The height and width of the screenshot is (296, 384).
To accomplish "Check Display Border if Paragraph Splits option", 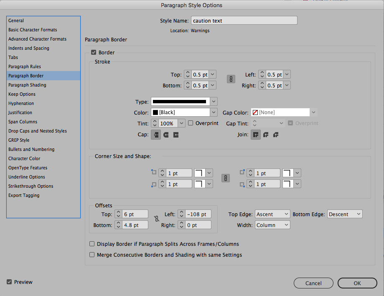I will (x=92, y=244).
